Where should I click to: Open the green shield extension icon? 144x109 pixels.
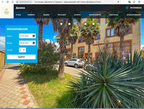[x=129, y=2]
